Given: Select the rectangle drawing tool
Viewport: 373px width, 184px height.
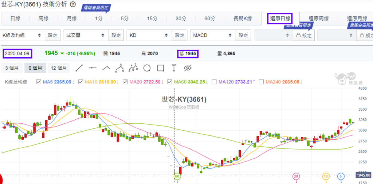Looking at the screenshot, I should (161, 68).
